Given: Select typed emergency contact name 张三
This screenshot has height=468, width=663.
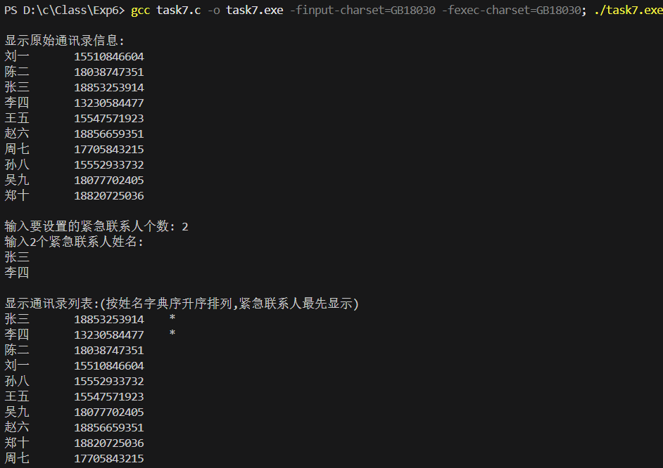Looking at the screenshot, I should click(x=17, y=257).
